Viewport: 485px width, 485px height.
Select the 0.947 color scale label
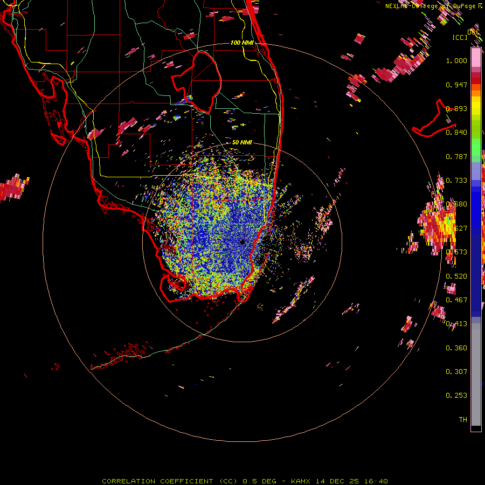[x=456, y=85]
